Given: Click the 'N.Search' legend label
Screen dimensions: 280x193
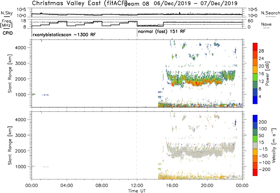Looking at the screenshot, I should [270, 13].
